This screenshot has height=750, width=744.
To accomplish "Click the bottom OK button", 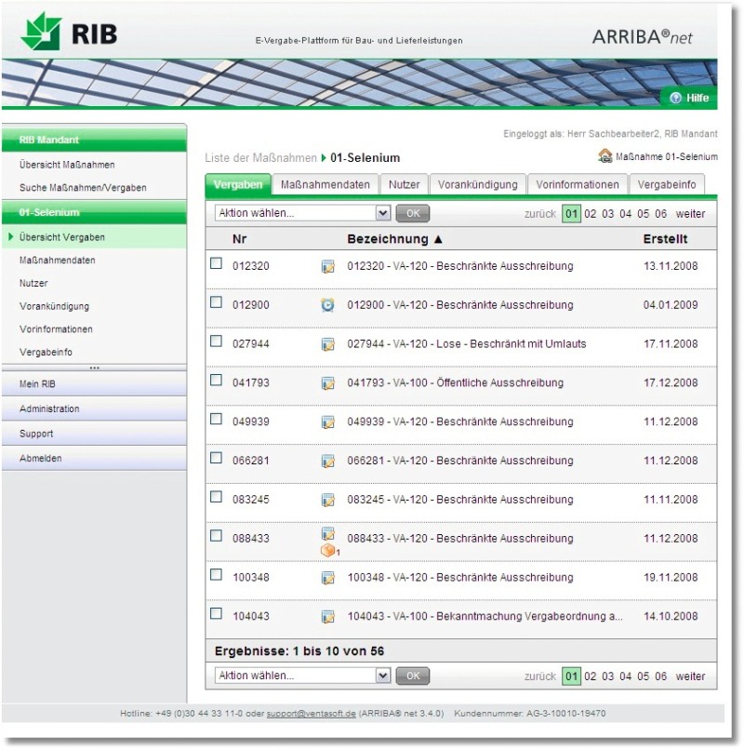I will pos(413,676).
